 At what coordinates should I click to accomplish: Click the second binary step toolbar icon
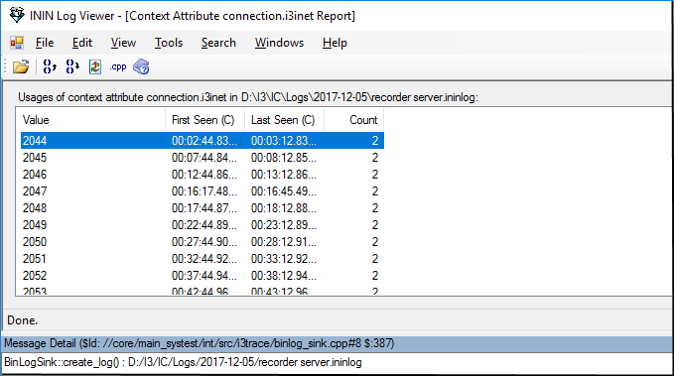point(72,66)
